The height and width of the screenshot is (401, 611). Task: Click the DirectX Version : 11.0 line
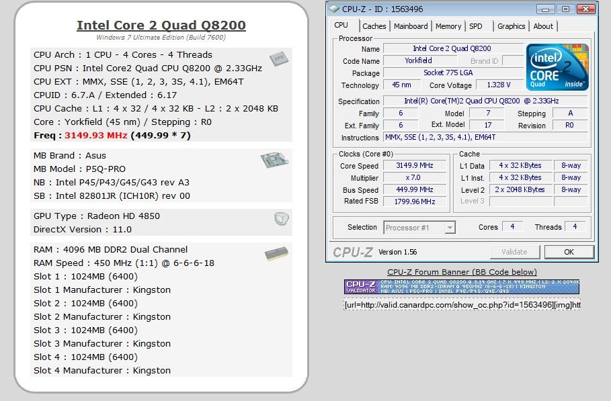pyautogui.click(x=83, y=230)
